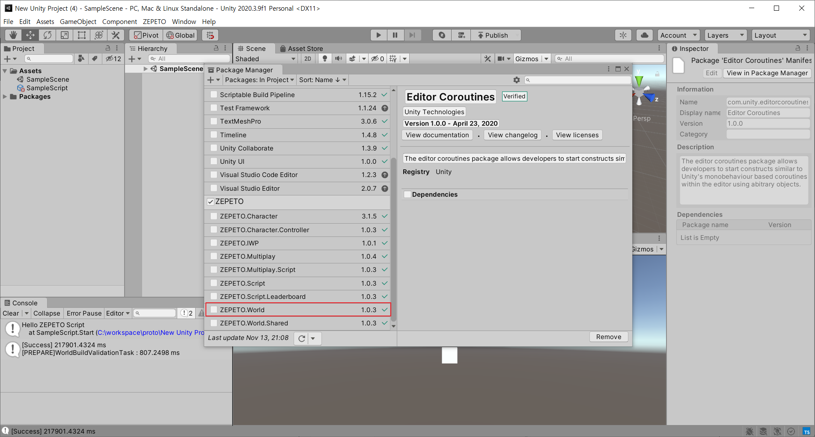Lock the Hierarchy panel
Screen dimensions: 815x437
216,48
